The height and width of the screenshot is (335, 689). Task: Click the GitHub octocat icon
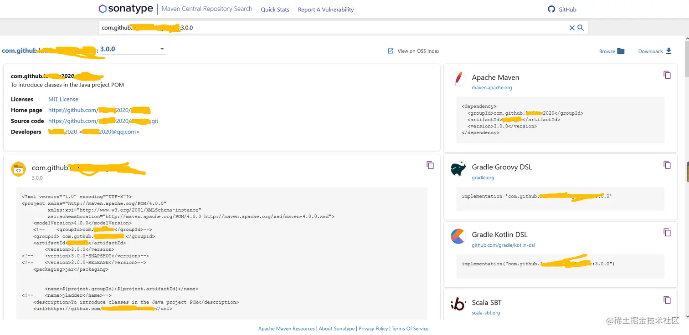click(x=551, y=9)
